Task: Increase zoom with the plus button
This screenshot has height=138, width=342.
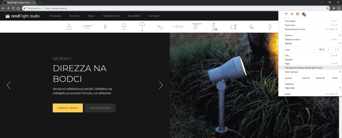Action: click(329, 49)
